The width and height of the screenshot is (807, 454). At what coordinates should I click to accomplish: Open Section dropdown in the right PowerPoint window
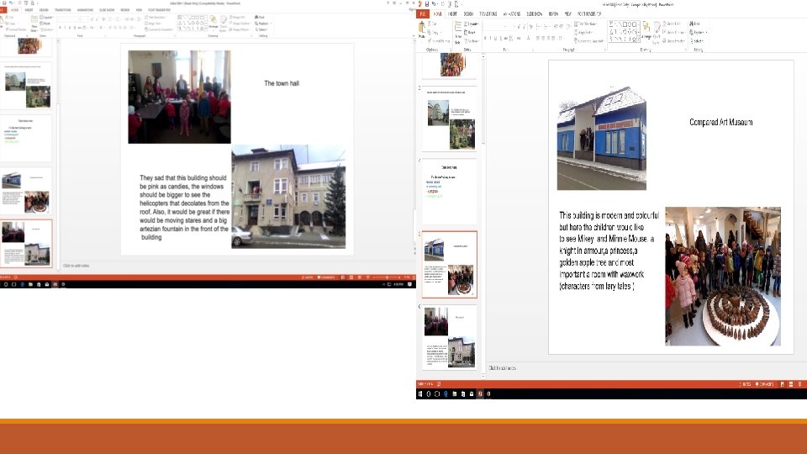472,40
